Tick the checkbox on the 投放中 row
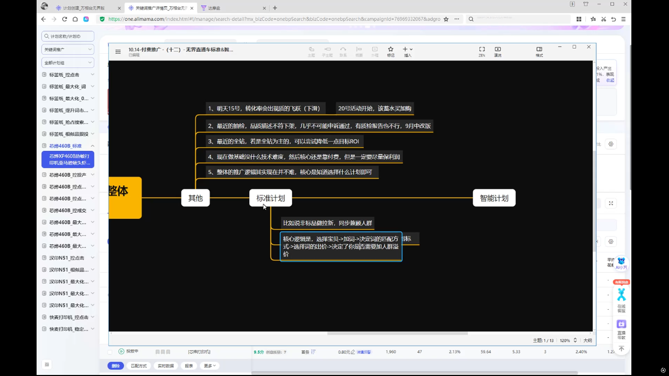Screen dimensions: 669x376 tap(110, 352)
